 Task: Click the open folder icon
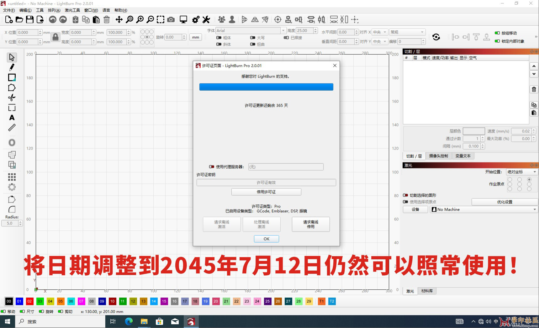tap(19, 20)
